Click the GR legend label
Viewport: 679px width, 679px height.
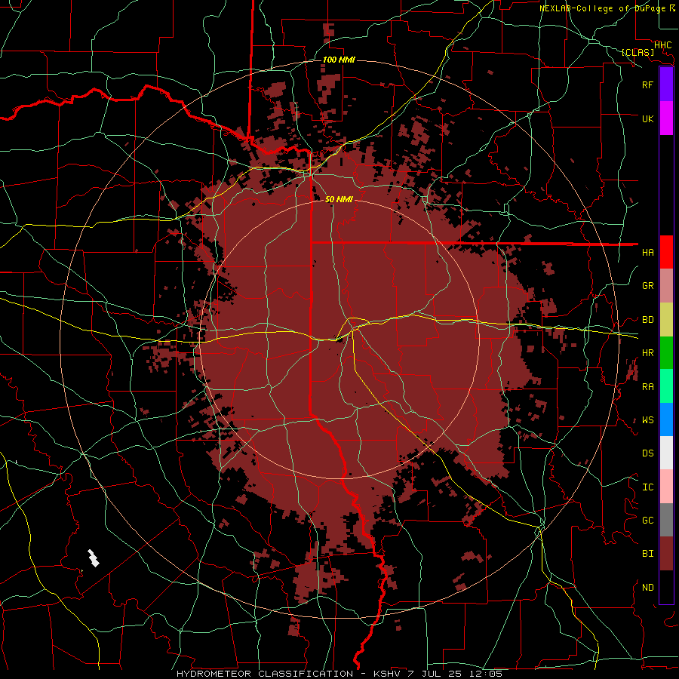[648, 286]
